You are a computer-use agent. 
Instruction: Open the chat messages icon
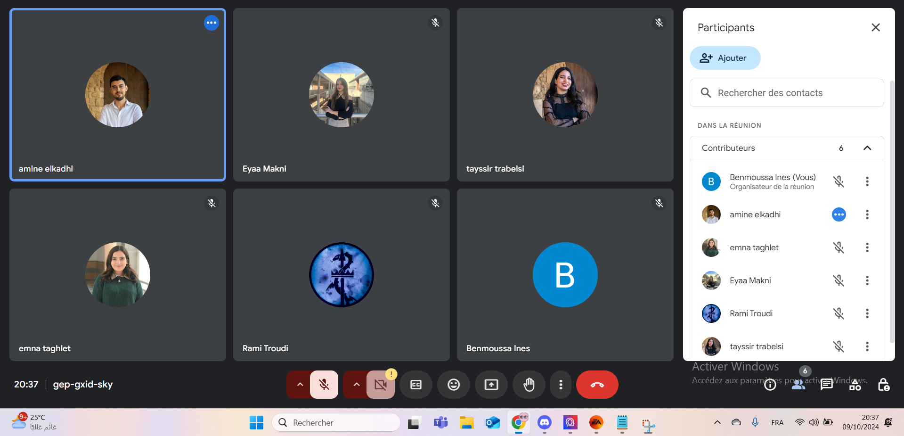point(826,385)
